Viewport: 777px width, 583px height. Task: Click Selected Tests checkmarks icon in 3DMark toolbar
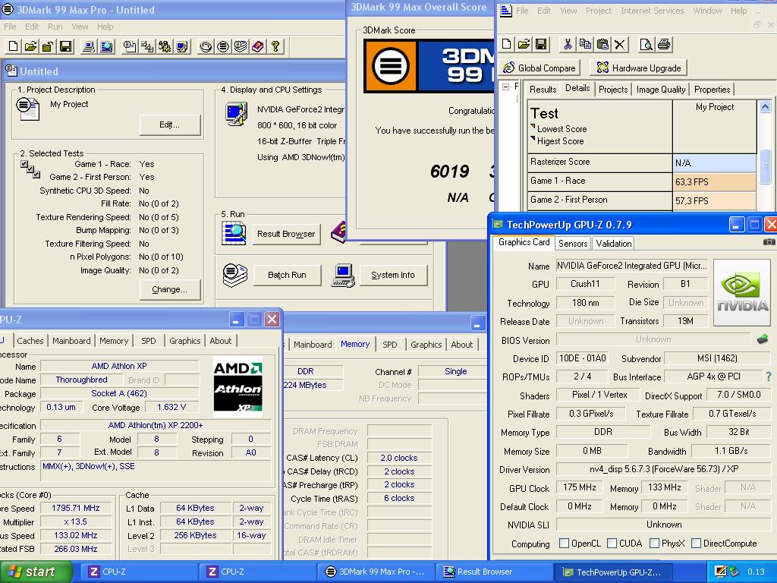click(x=146, y=46)
